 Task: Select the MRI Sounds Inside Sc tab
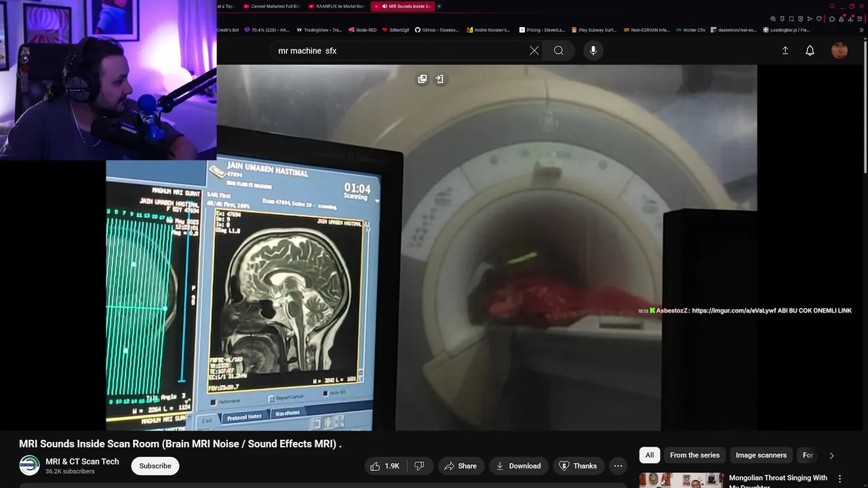tap(402, 6)
